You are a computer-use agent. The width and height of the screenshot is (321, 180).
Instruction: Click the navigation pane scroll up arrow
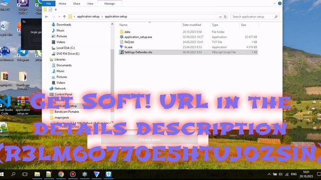click(x=112, y=24)
